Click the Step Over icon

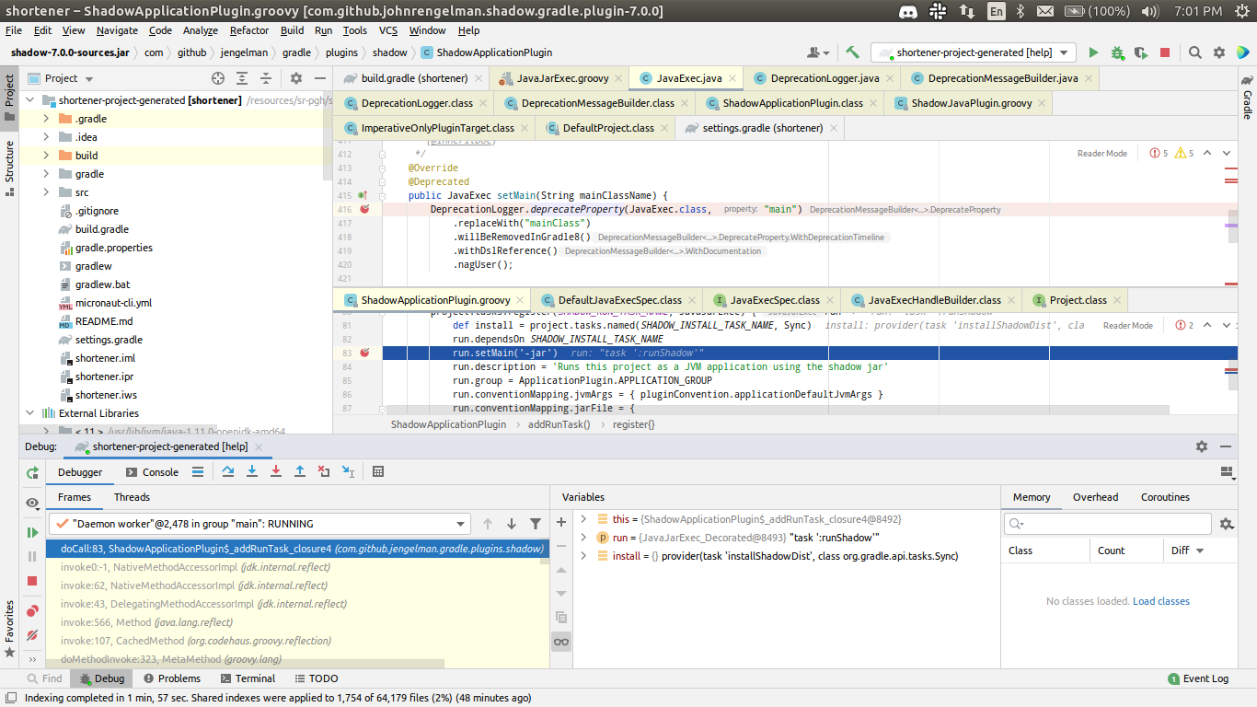click(228, 471)
